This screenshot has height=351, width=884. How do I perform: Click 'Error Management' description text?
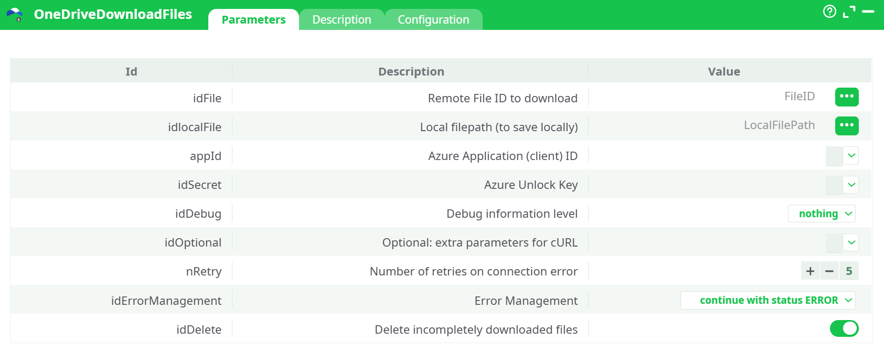(x=526, y=301)
